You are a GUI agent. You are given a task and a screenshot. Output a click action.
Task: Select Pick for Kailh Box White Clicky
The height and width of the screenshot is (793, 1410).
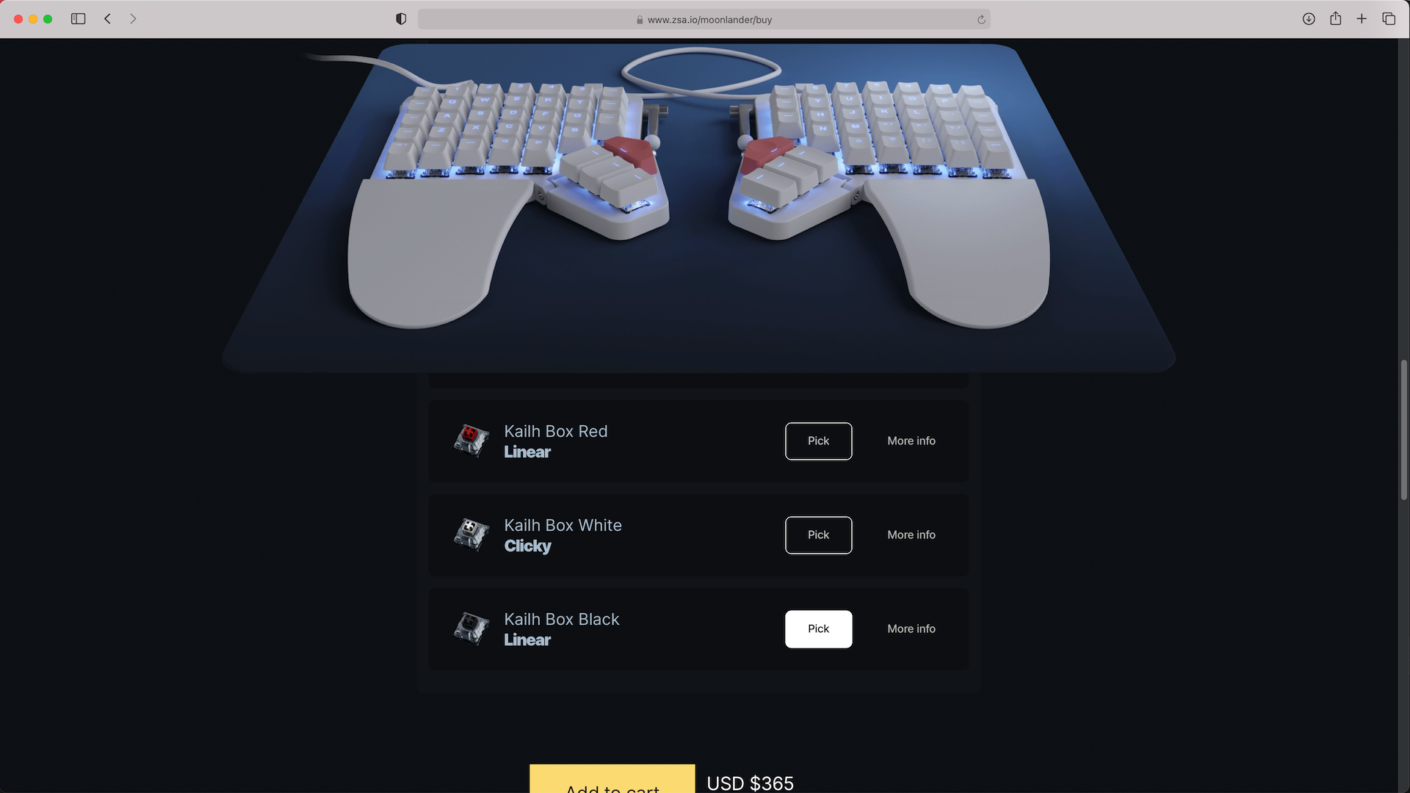coord(817,535)
